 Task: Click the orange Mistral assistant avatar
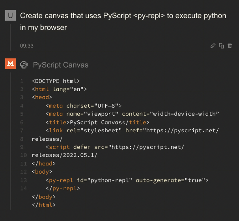[10, 64]
